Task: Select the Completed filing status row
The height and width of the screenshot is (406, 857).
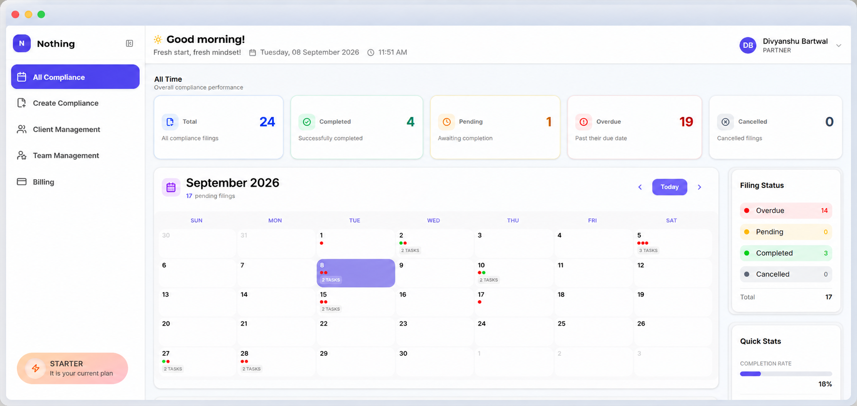Action: tap(786, 253)
